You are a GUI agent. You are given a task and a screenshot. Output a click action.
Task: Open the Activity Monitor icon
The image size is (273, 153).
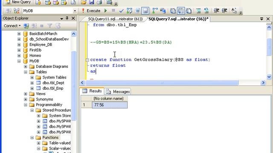point(109,2)
